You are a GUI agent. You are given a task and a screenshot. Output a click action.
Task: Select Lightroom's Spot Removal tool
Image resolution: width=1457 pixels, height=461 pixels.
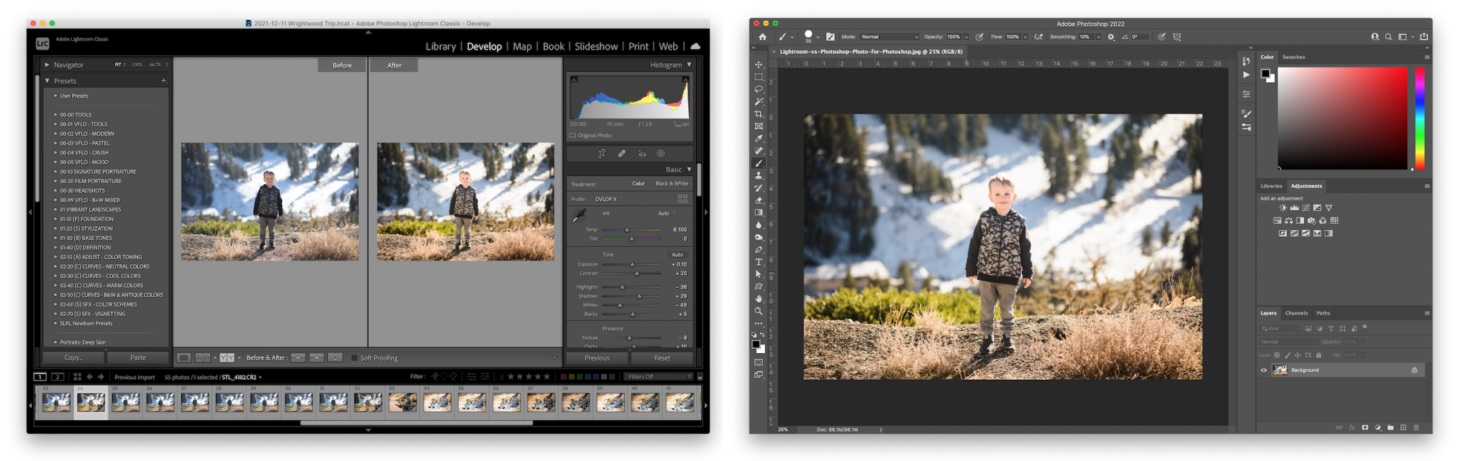(x=621, y=154)
